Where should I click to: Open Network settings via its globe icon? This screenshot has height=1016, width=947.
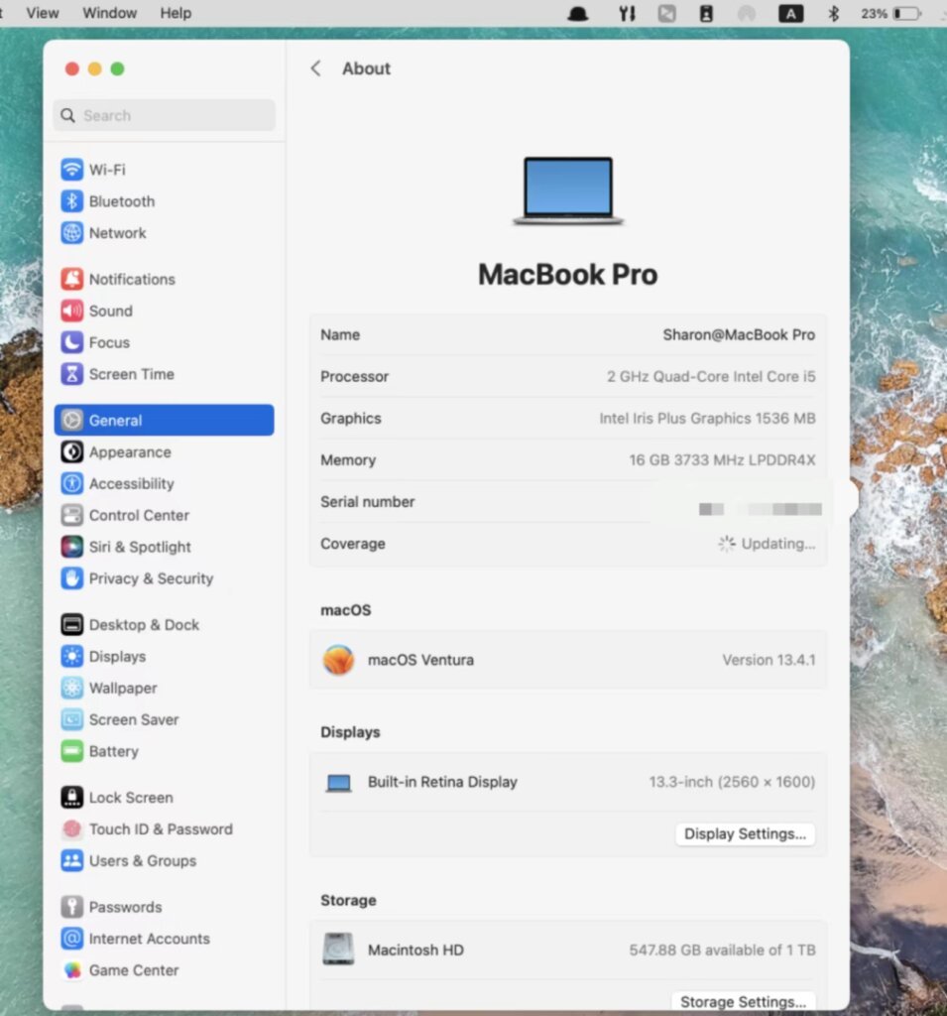tap(71, 232)
